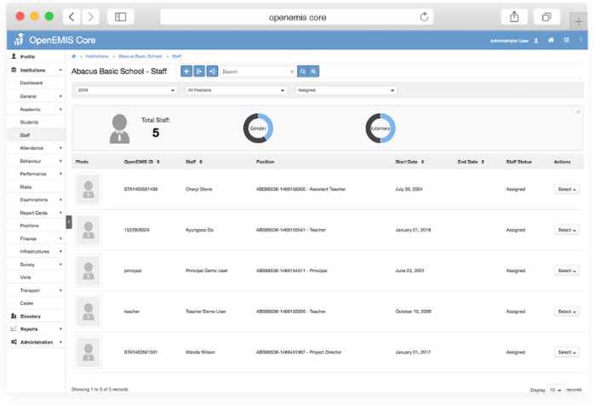Image resolution: width=595 pixels, height=406 pixels.
Task: Expand Reports in the sidebar
Action: click(37, 329)
